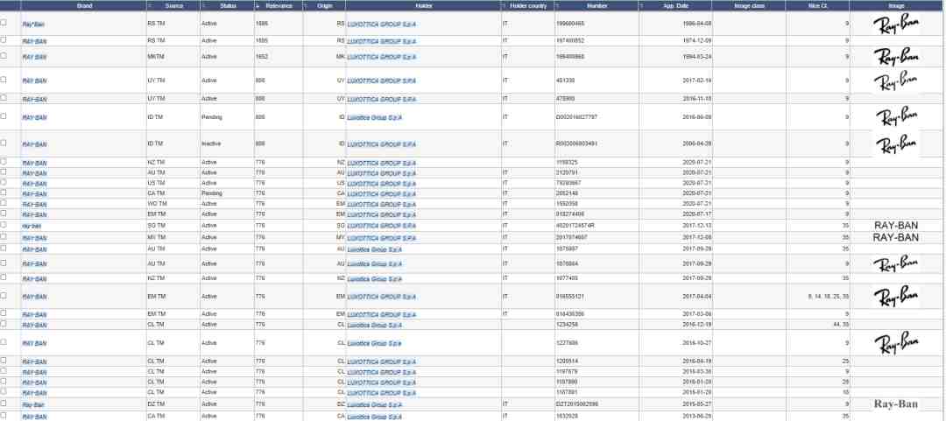This screenshot has width=946, height=421.
Task: Sort by the App. Date column header
Action: point(675,5)
